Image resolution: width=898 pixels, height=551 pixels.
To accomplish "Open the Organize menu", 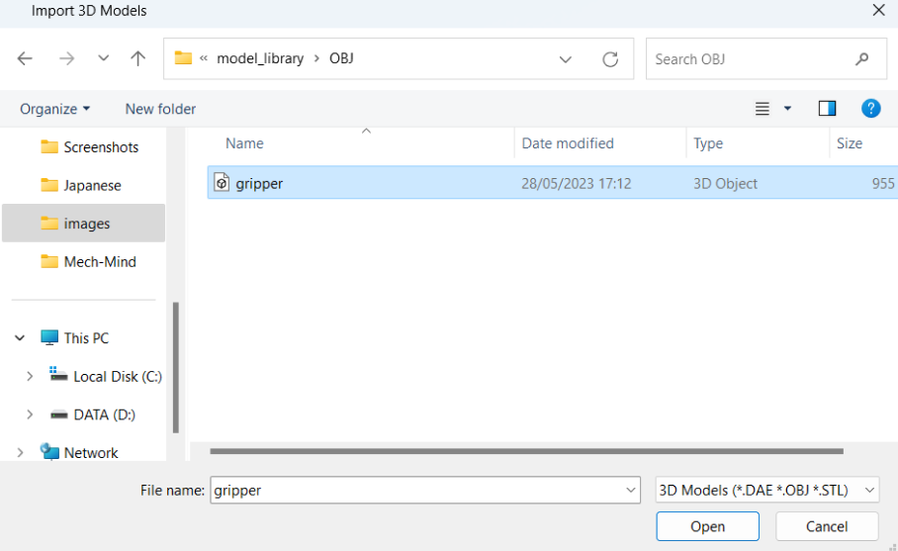I will click(55, 109).
